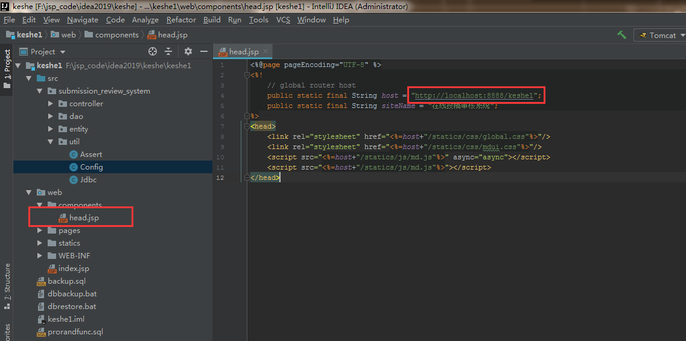Fold the <head> tag in gutter

[246, 127]
